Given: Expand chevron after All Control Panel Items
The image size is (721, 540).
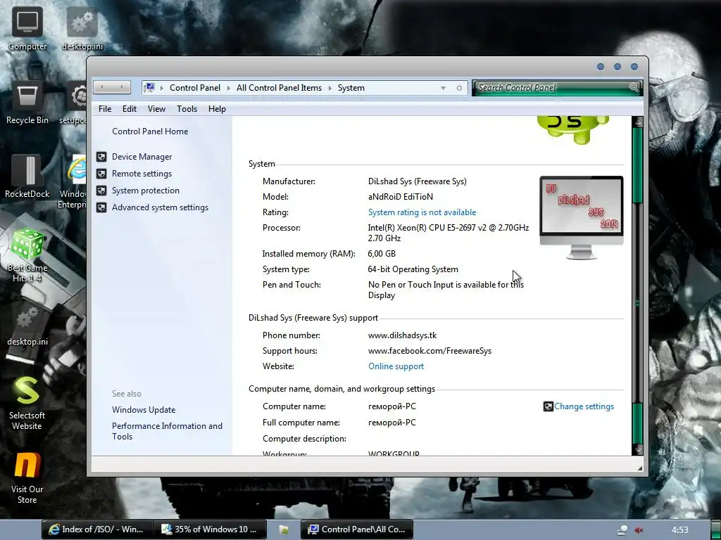Looking at the screenshot, I should (330, 88).
